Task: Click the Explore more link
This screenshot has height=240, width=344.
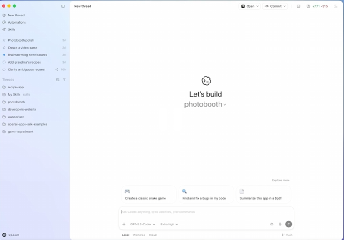Action: [x=281, y=180]
